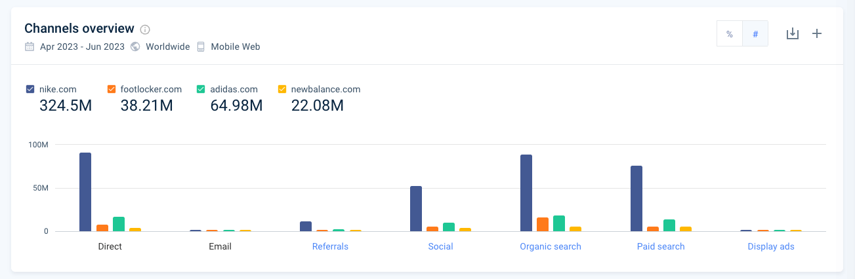
Task: Uncheck the nike.com checkbox
Action: point(30,89)
